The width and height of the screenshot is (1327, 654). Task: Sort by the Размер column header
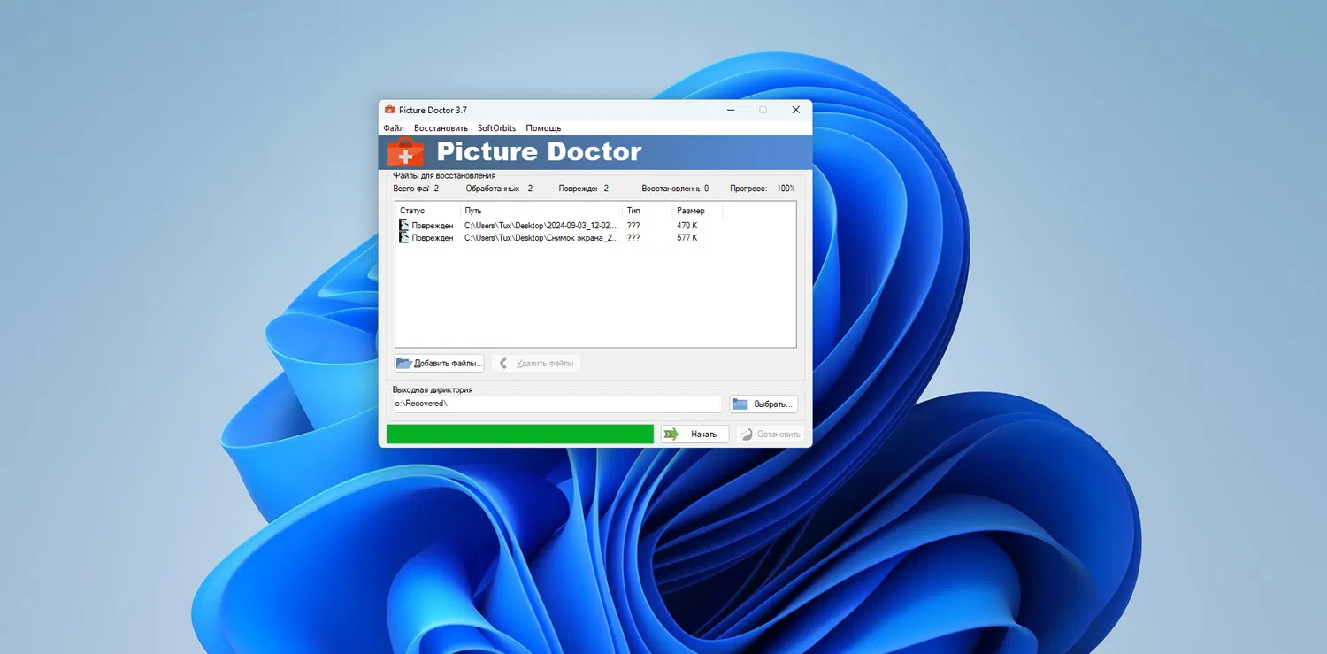tap(697, 211)
